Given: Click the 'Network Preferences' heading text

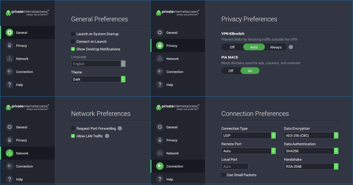Looking at the screenshot, I should [x=101, y=114].
